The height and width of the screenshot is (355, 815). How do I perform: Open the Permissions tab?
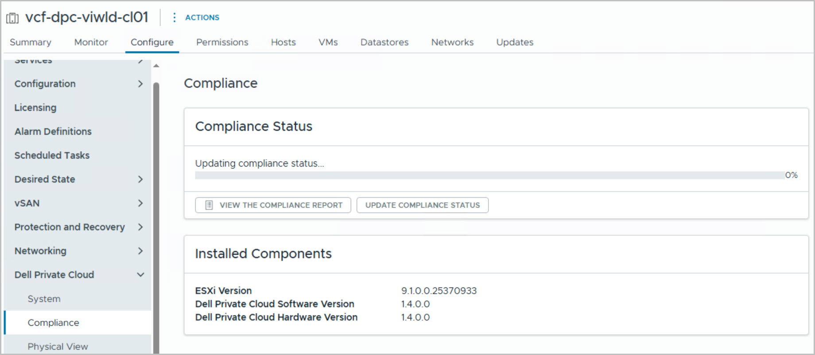click(x=222, y=42)
